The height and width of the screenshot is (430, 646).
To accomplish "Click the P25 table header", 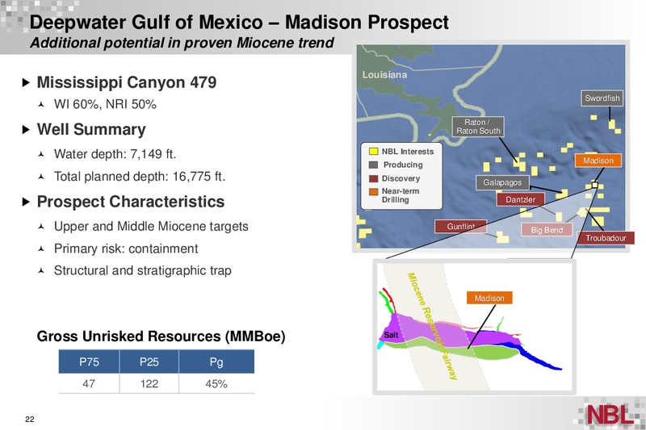I will coord(149,361).
